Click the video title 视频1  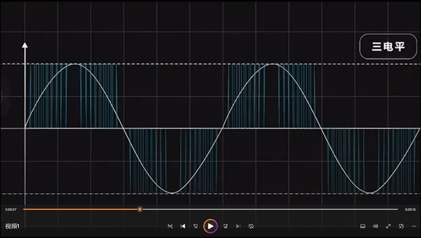coord(12,226)
